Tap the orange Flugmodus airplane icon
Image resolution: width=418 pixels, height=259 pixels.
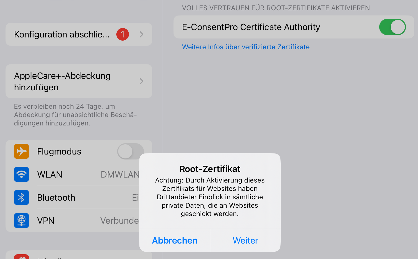tap(21, 151)
